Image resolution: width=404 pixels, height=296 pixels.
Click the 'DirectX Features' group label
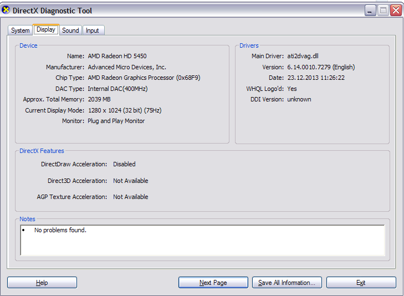tap(42, 151)
